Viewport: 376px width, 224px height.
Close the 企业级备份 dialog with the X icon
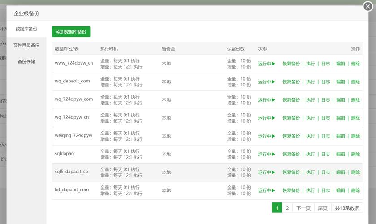pyautogui.click(x=367, y=7)
